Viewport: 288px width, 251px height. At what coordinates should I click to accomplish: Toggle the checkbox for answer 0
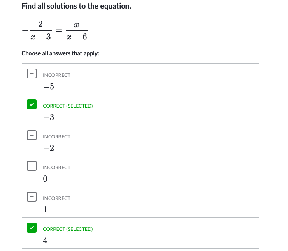tap(31, 166)
